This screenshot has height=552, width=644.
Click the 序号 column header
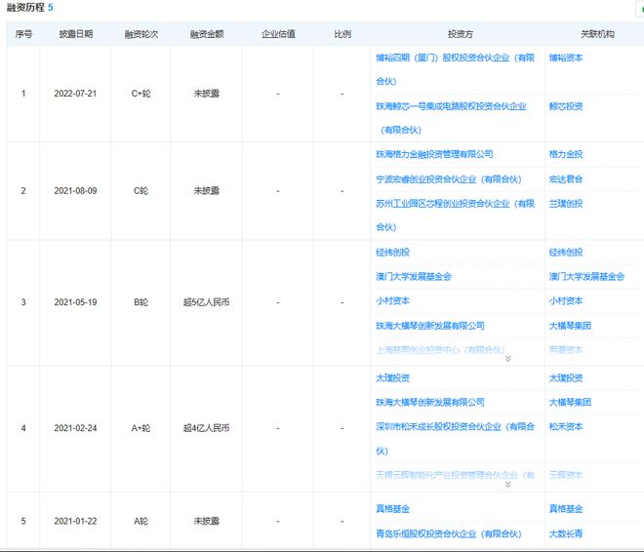click(23, 34)
